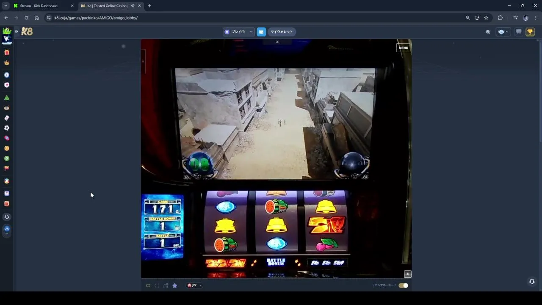542x305 pixels.
Task: Click the MENU button on the game
Action: (403, 48)
